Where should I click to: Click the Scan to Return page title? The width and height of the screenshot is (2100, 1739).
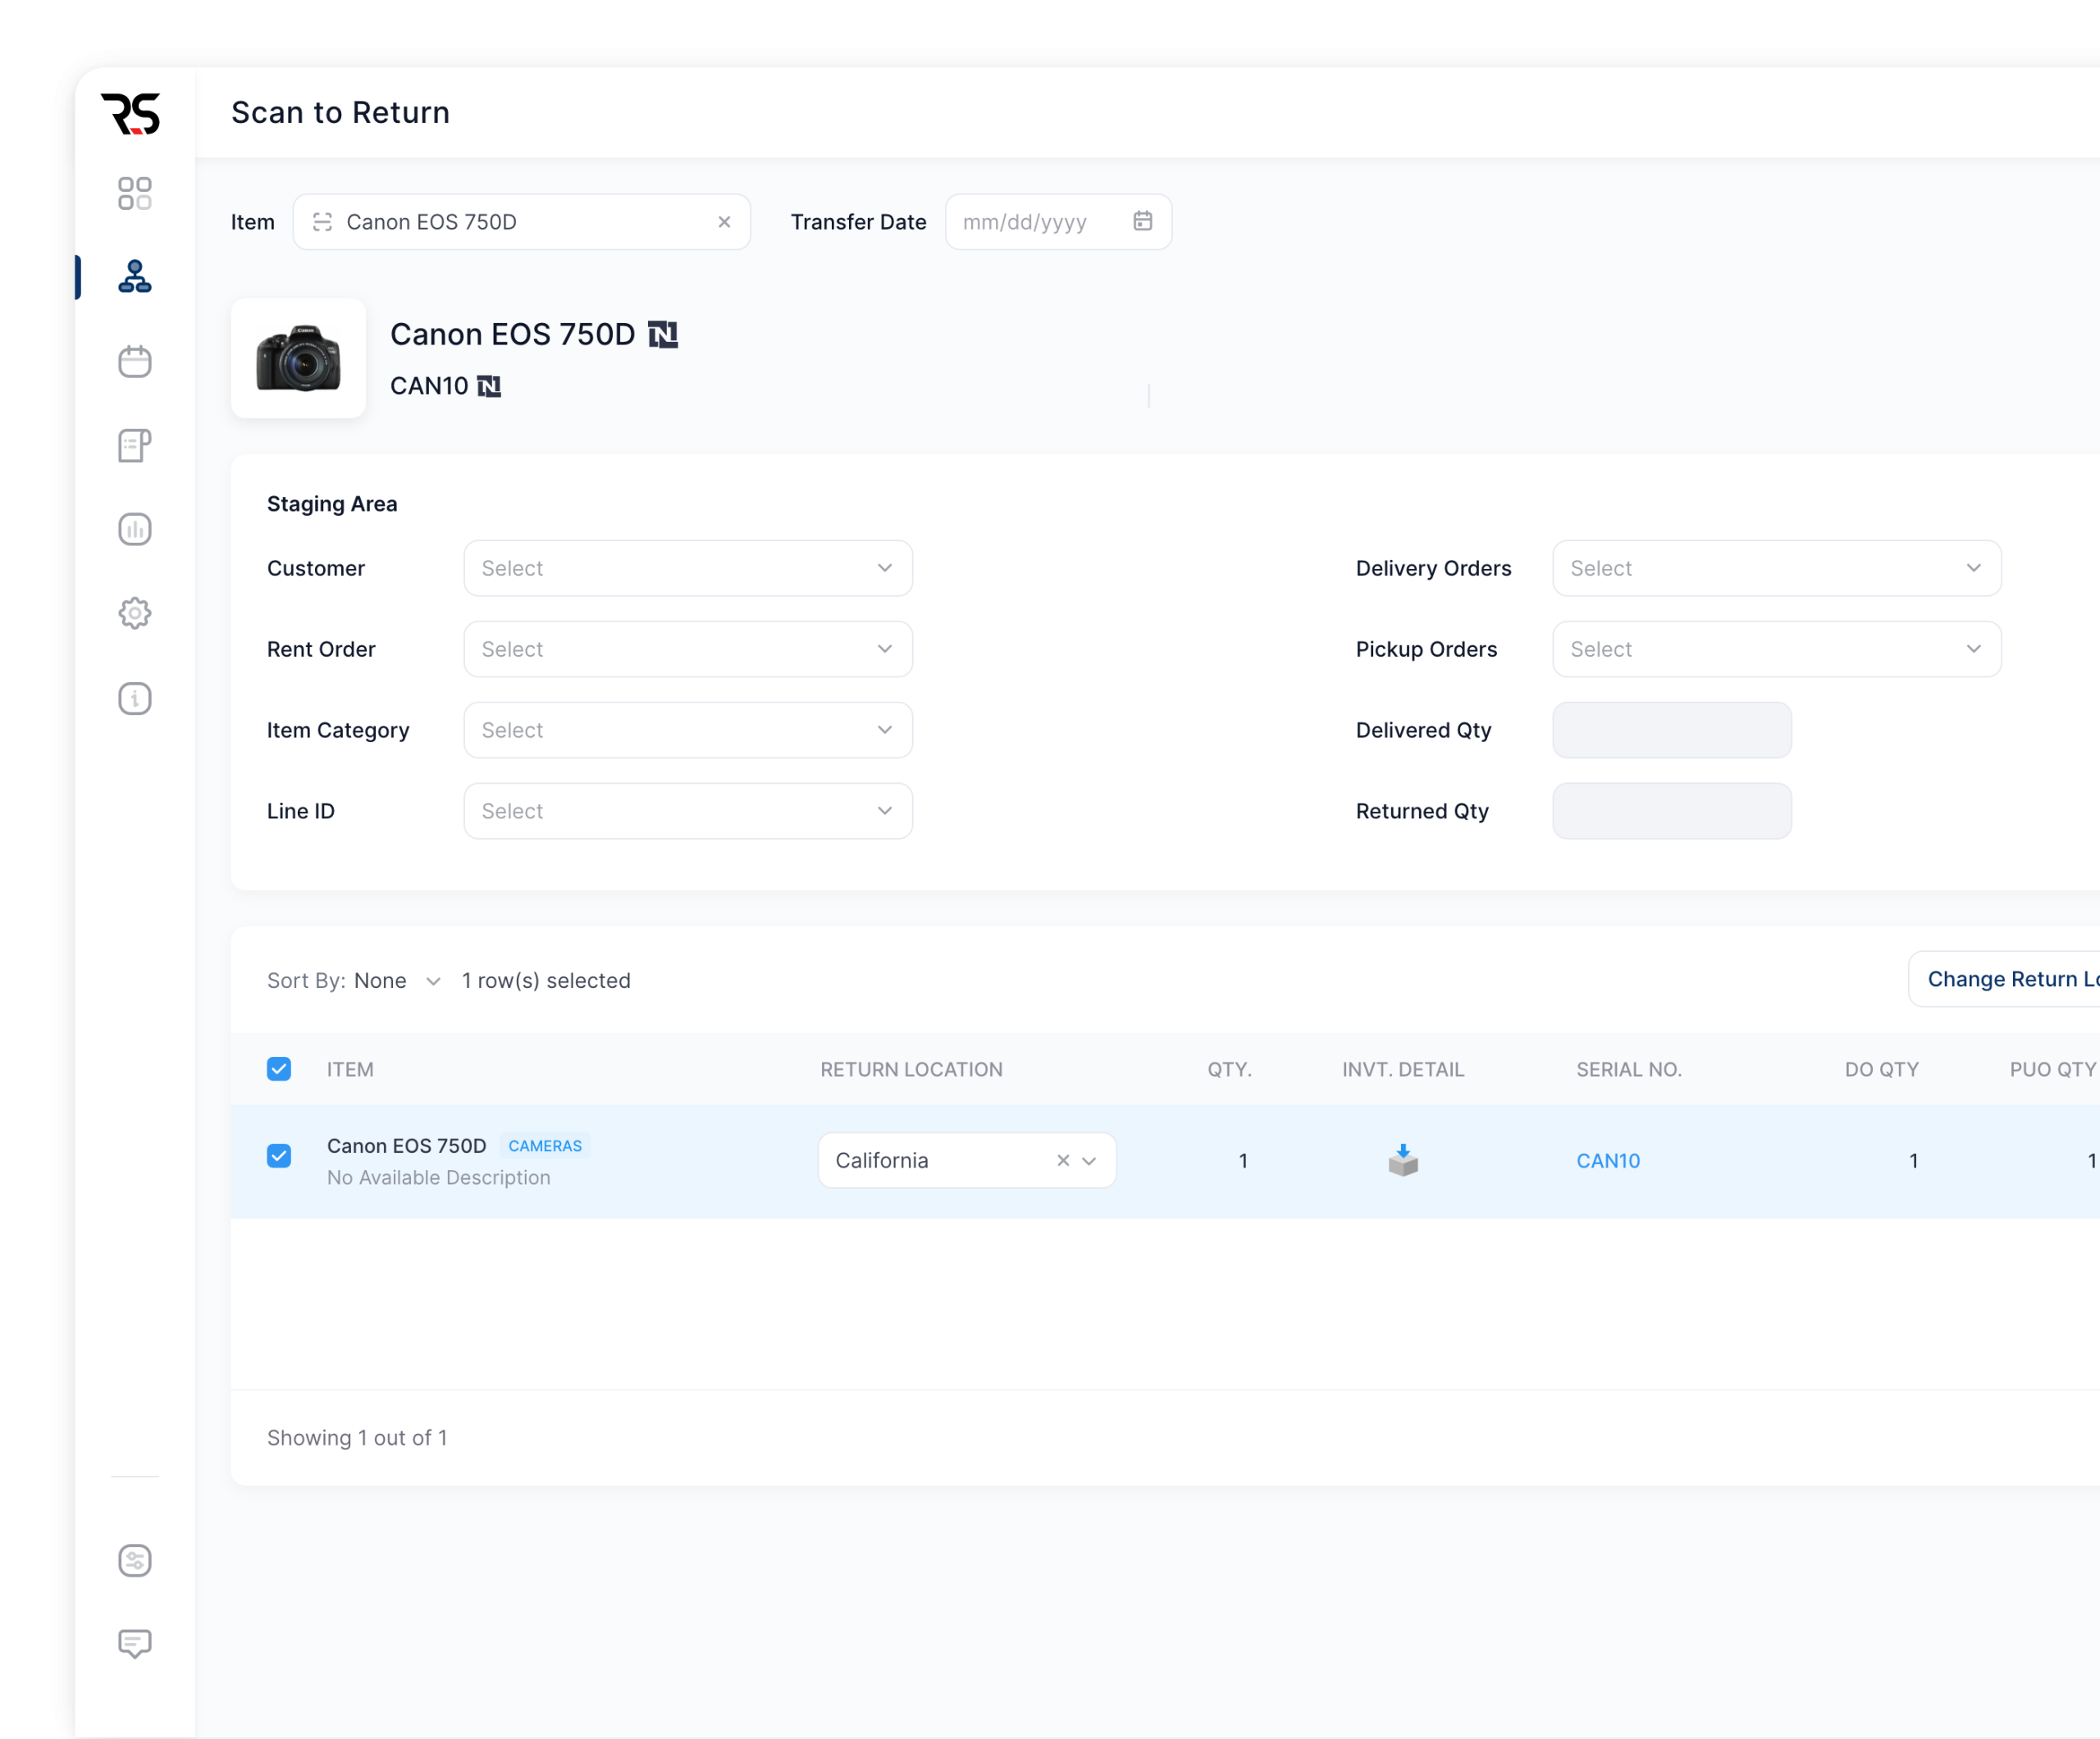pyautogui.click(x=340, y=112)
